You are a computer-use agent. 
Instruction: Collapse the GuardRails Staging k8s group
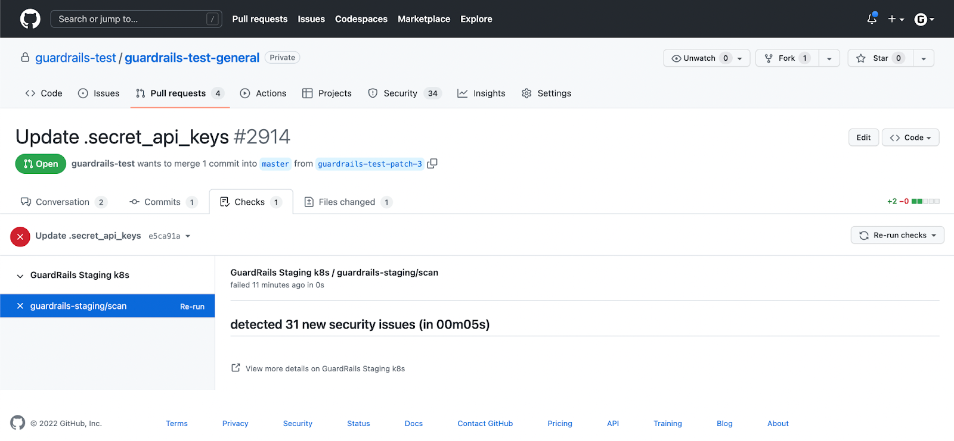20,276
